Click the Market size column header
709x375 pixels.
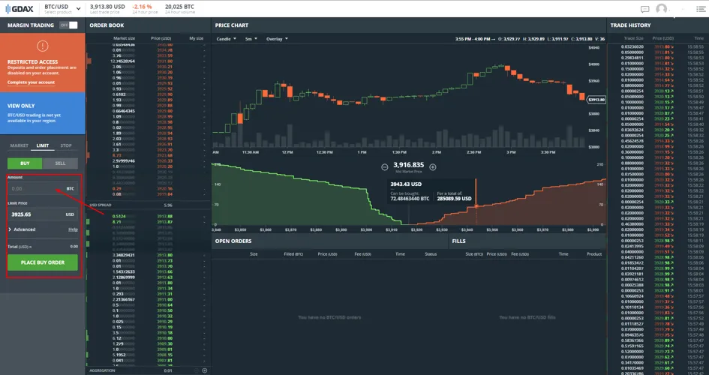coord(124,38)
